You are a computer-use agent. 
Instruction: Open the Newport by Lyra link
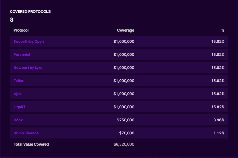(x=28, y=68)
